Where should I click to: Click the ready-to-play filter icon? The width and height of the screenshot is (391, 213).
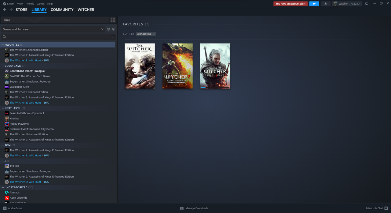pyautogui.click(x=114, y=29)
